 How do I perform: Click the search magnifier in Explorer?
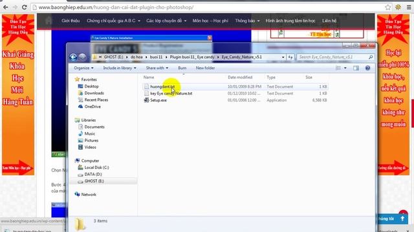371,57
